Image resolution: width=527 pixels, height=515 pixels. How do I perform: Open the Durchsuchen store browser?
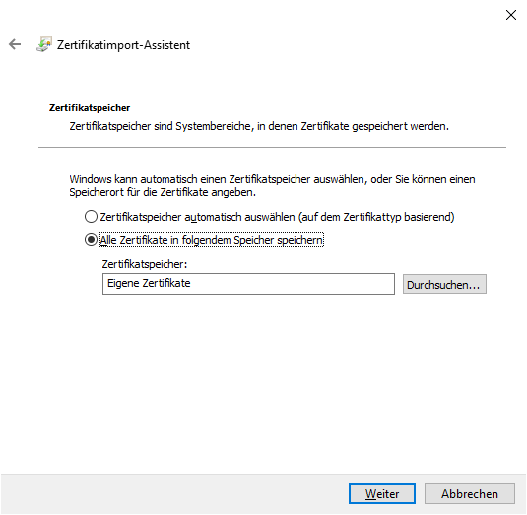click(444, 285)
